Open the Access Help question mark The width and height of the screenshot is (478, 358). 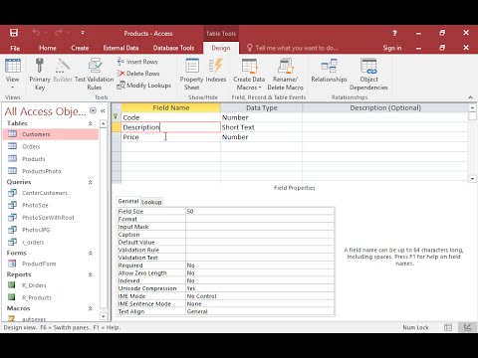coord(394,33)
